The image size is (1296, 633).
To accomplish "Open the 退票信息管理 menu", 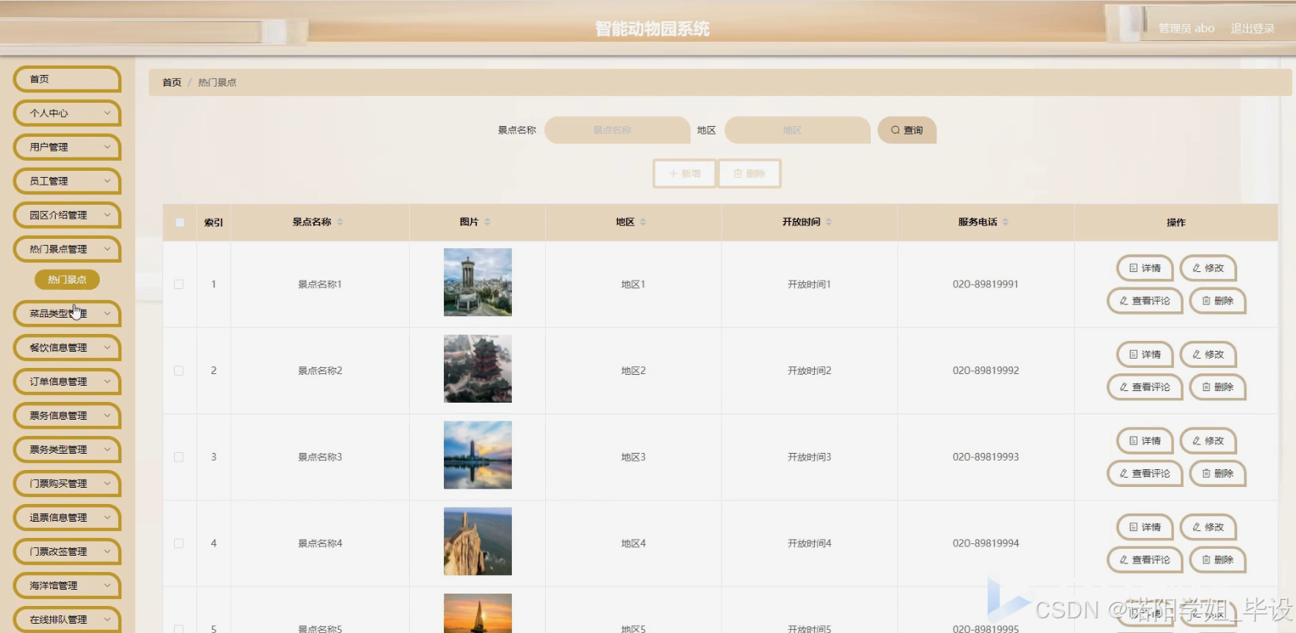I will point(67,518).
